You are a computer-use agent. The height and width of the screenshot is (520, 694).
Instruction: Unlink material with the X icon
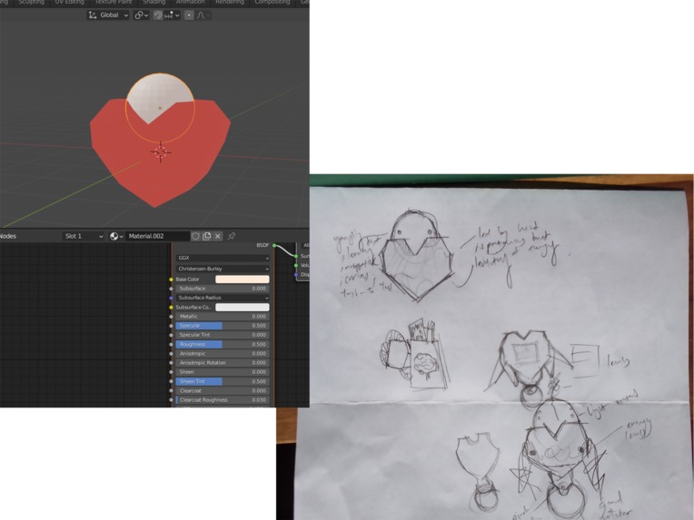click(217, 236)
